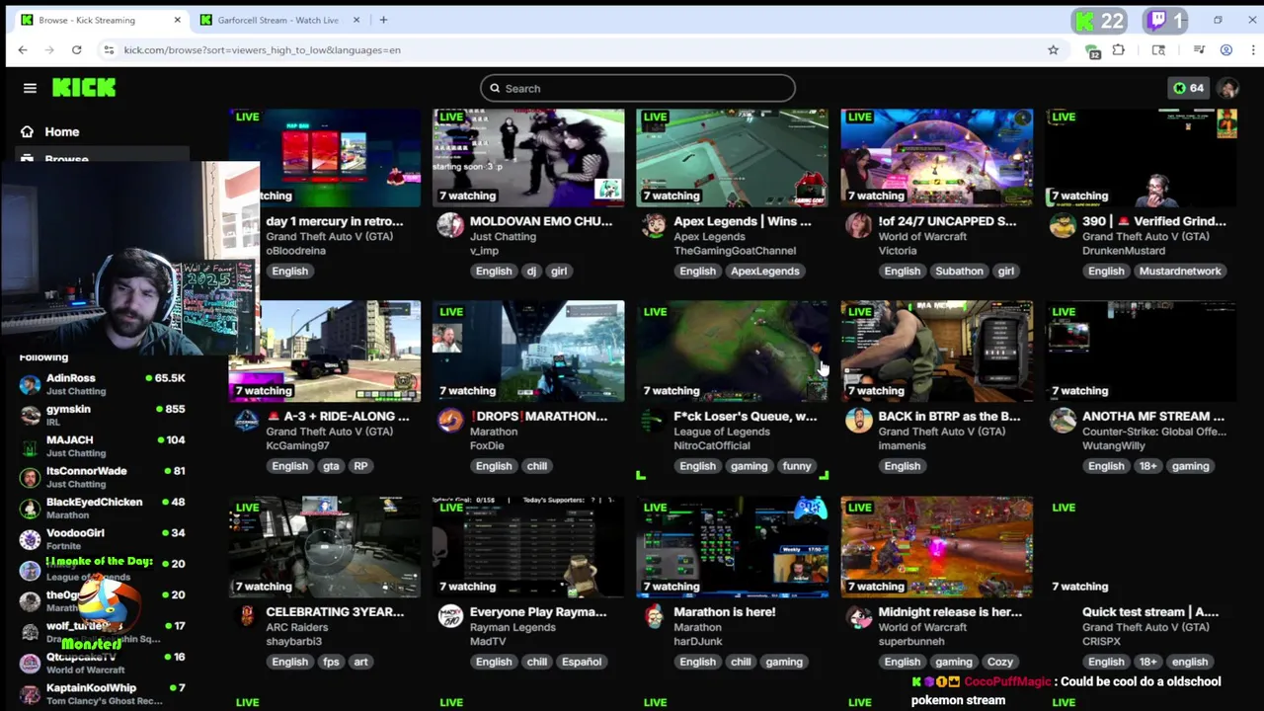
Task: Open the DROPS MARATHON stream title
Action: pyautogui.click(x=538, y=417)
